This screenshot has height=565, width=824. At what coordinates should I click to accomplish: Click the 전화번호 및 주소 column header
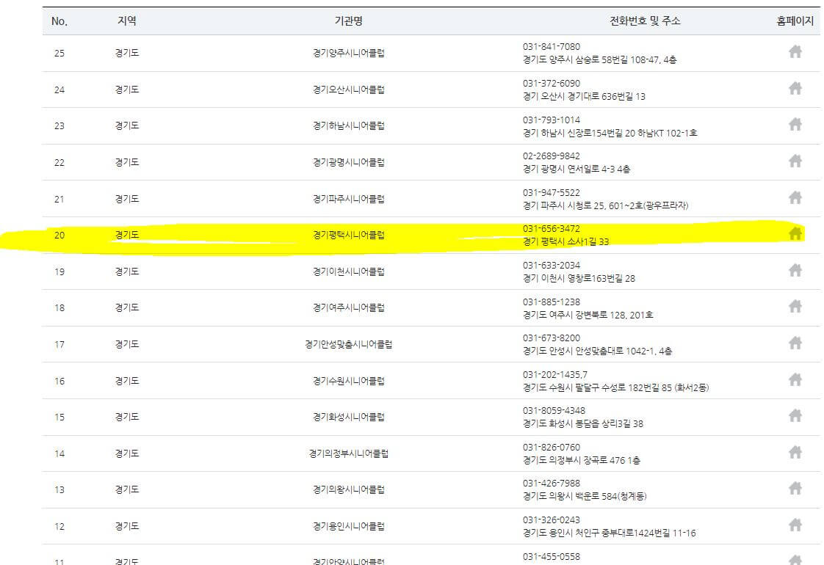[x=643, y=21]
